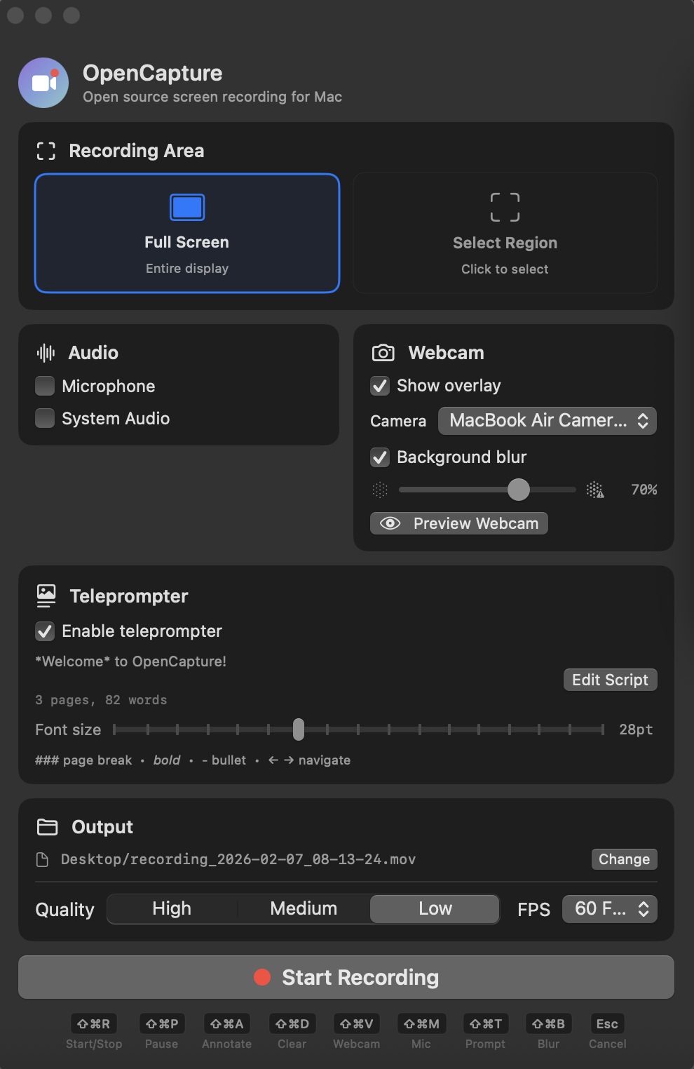
Task: Click the Recording Area bracket icon
Action: click(46, 151)
